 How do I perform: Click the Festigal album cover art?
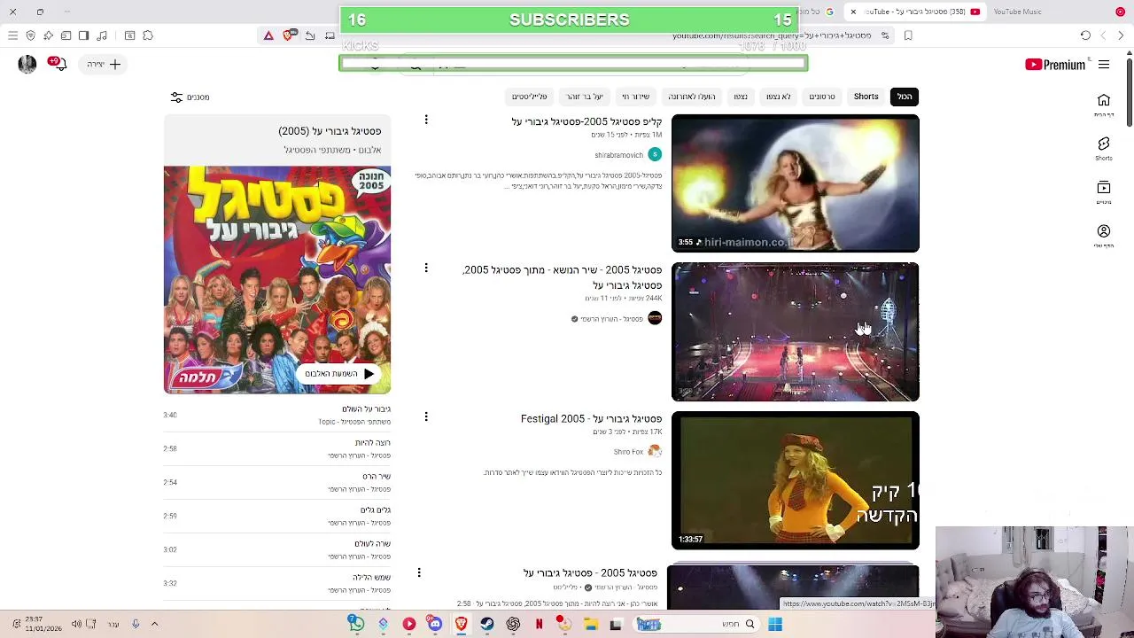click(277, 280)
